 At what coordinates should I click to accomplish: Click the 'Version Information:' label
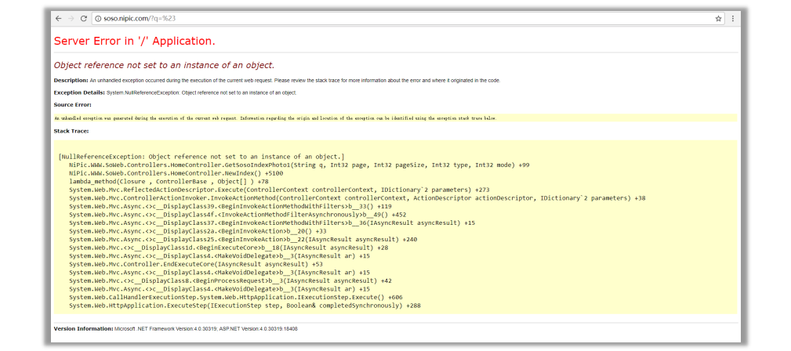click(83, 329)
